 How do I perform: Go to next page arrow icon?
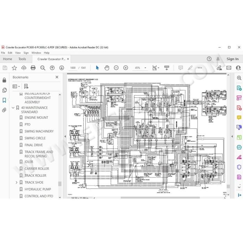[x=62, y=68]
